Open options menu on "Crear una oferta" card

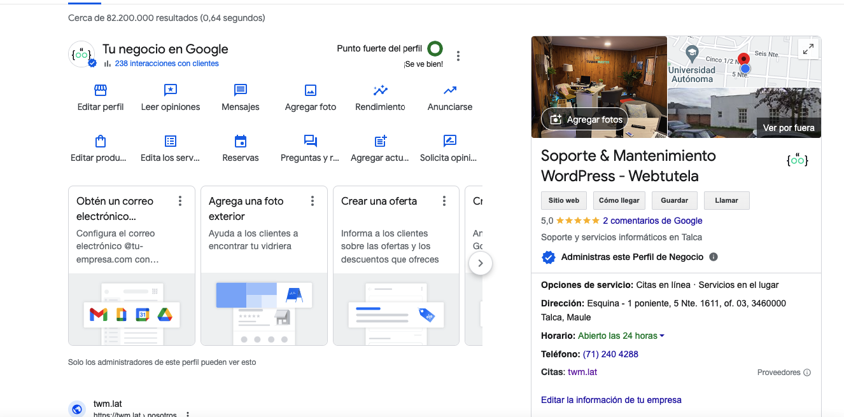[444, 200]
